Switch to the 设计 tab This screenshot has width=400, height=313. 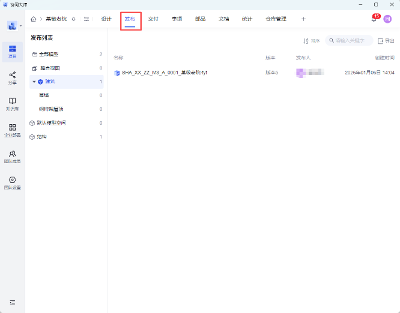click(x=106, y=19)
